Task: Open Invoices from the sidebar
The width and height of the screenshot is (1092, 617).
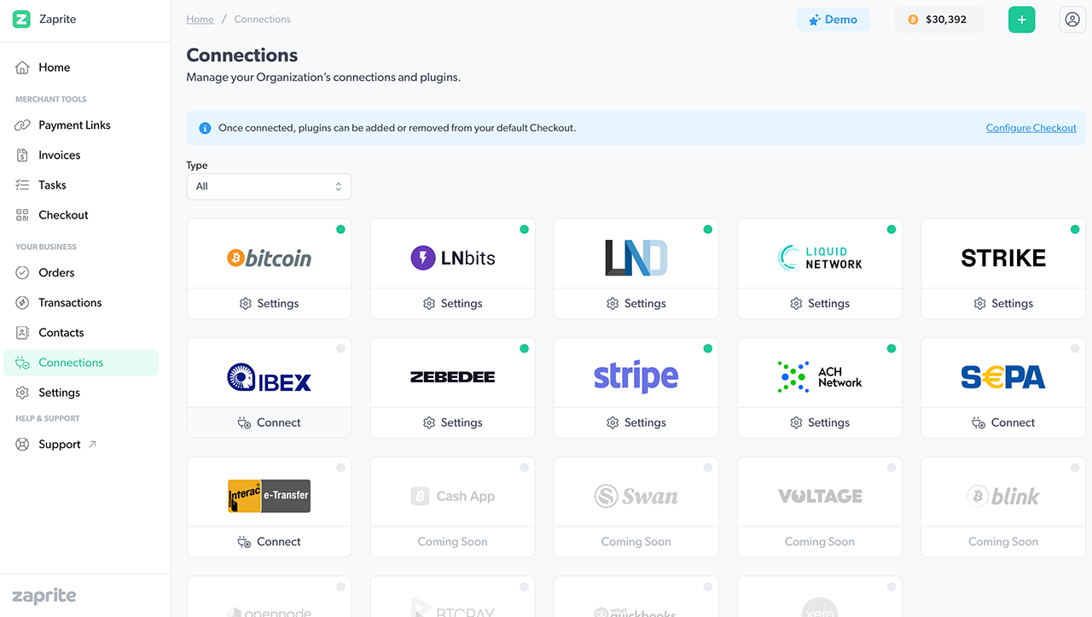Action: [81, 155]
